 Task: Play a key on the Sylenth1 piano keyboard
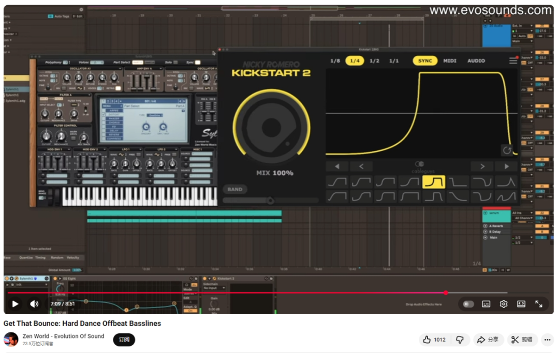tap(140, 196)
